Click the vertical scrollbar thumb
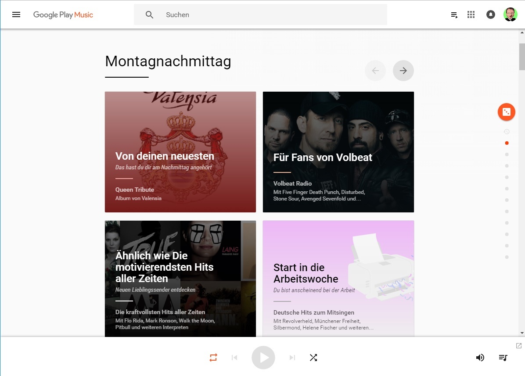 coord(522,57)
